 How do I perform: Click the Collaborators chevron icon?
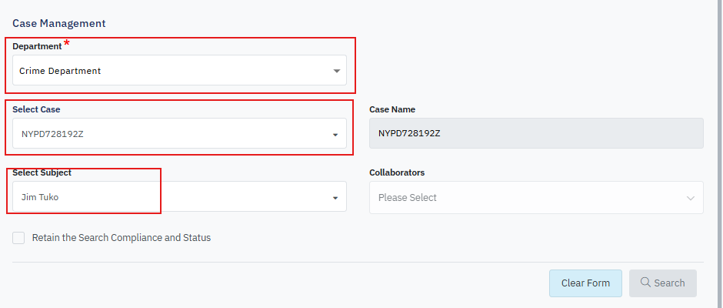click(x=690, y=198)
